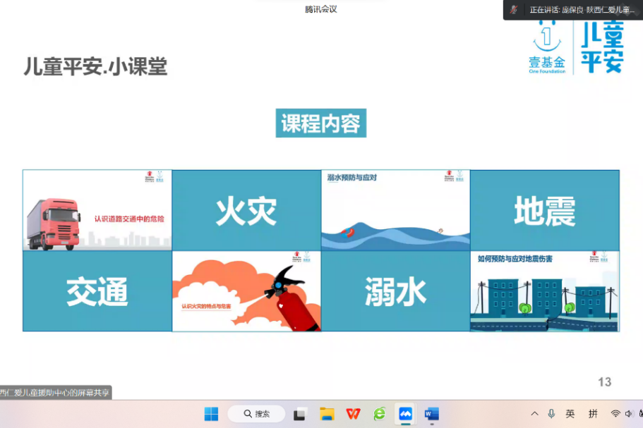Open Microsoft Word from the taskbar

coord(431,414)
